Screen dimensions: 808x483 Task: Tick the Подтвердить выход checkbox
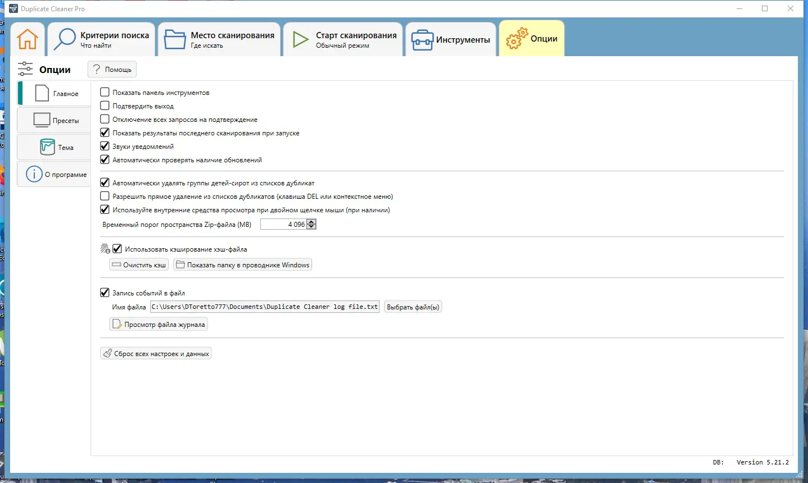[105, 106]
